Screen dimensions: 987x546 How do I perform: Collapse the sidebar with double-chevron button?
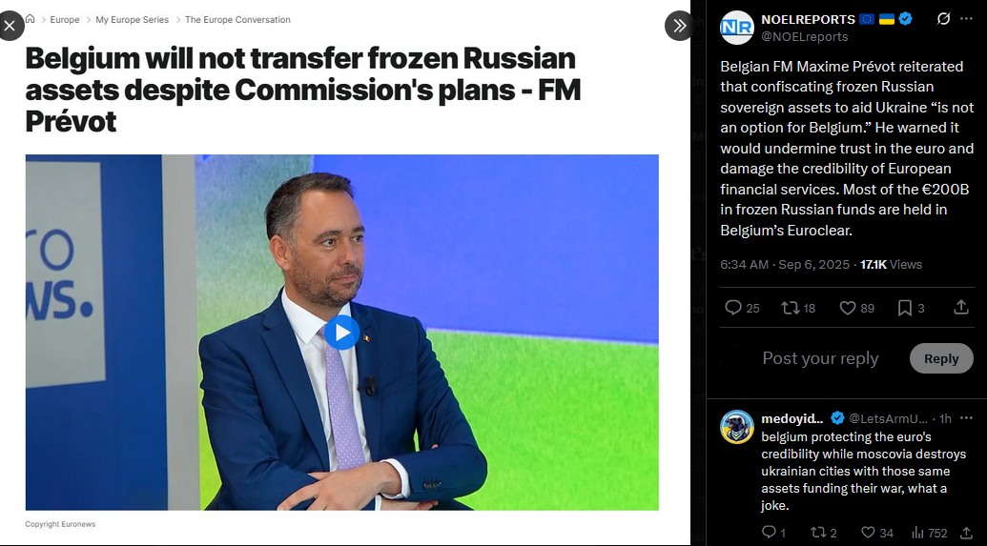tap(679, 26)
